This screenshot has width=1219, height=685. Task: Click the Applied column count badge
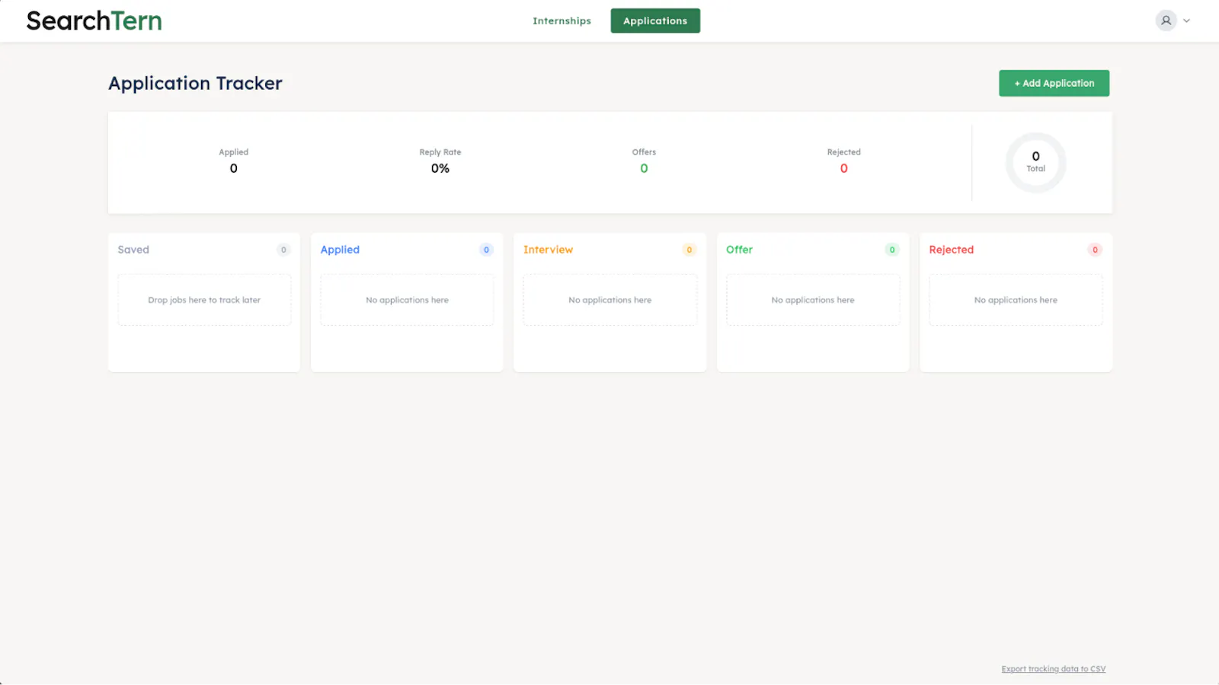(x=486, y=250)
